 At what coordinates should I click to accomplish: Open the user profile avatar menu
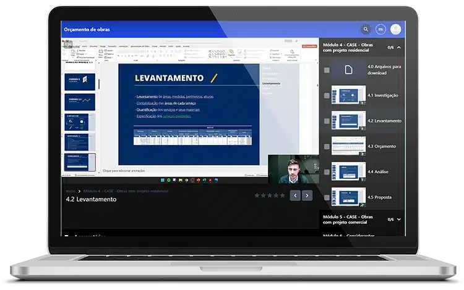(396, 29)
